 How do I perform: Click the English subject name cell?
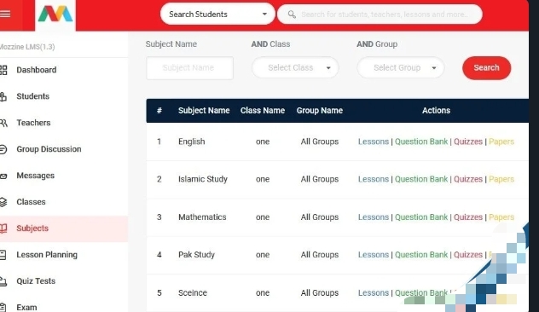(192, 142)
